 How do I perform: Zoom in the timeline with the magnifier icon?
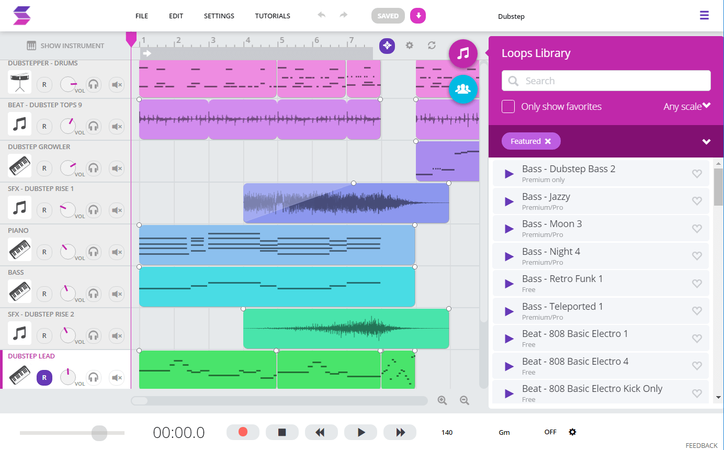pyautogui.click(x=442, y=400)
